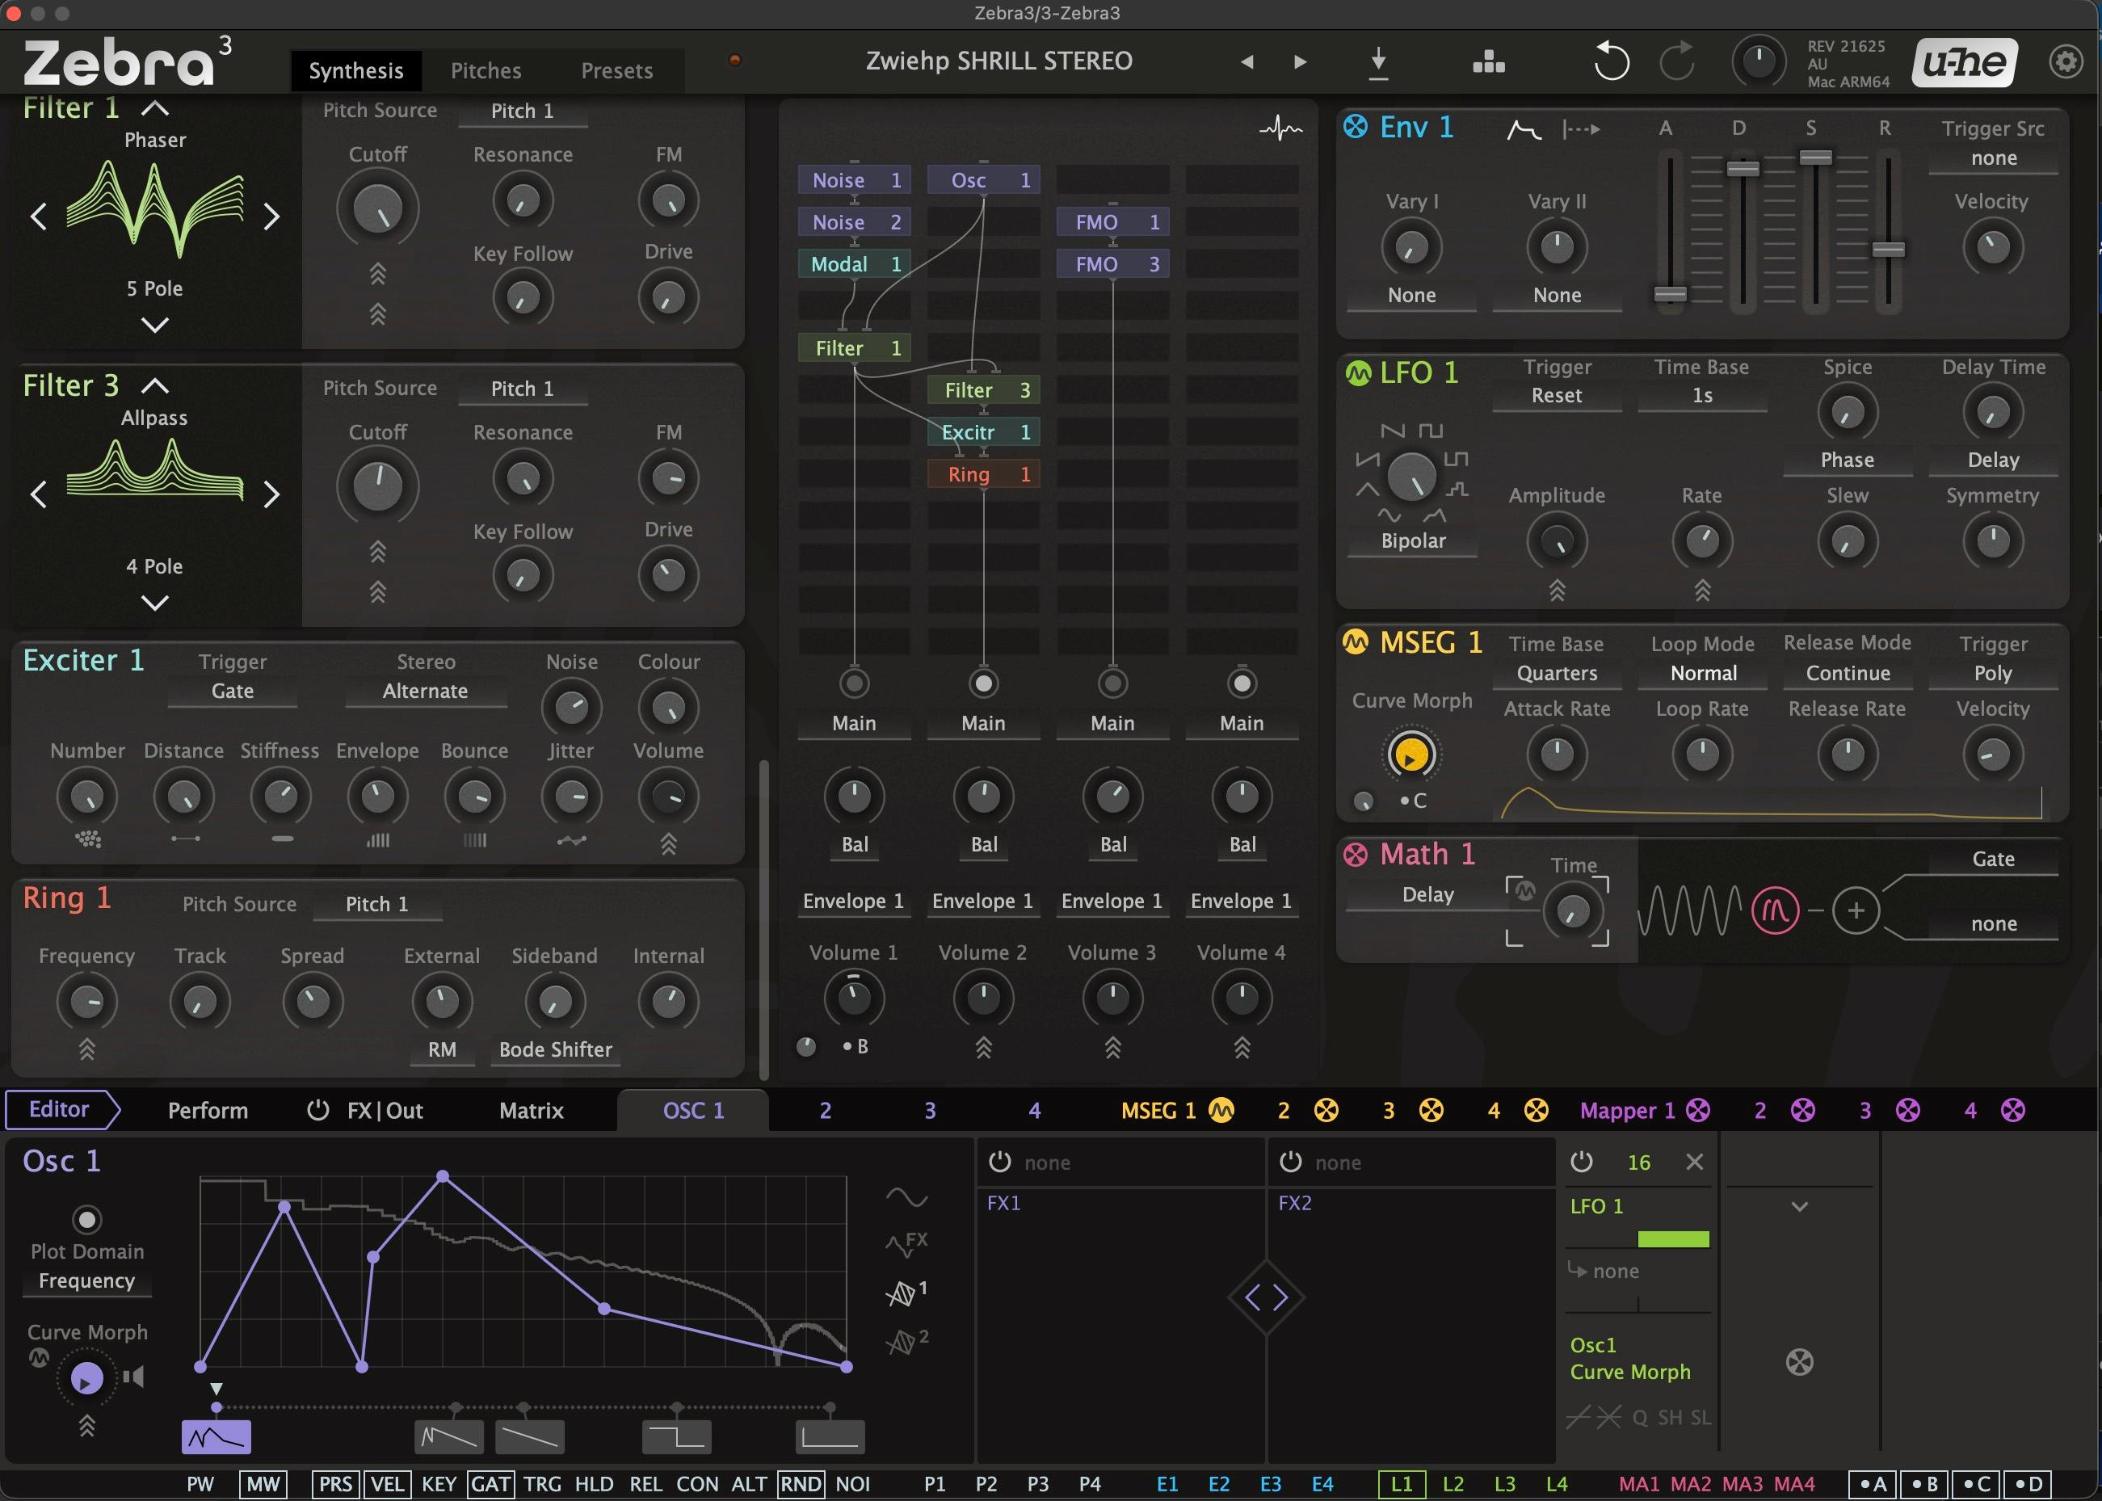Viewport: 2102px width, 1501px height.
Task: Toggle second lane Main output radio button
Action: (x=983, y=683)
